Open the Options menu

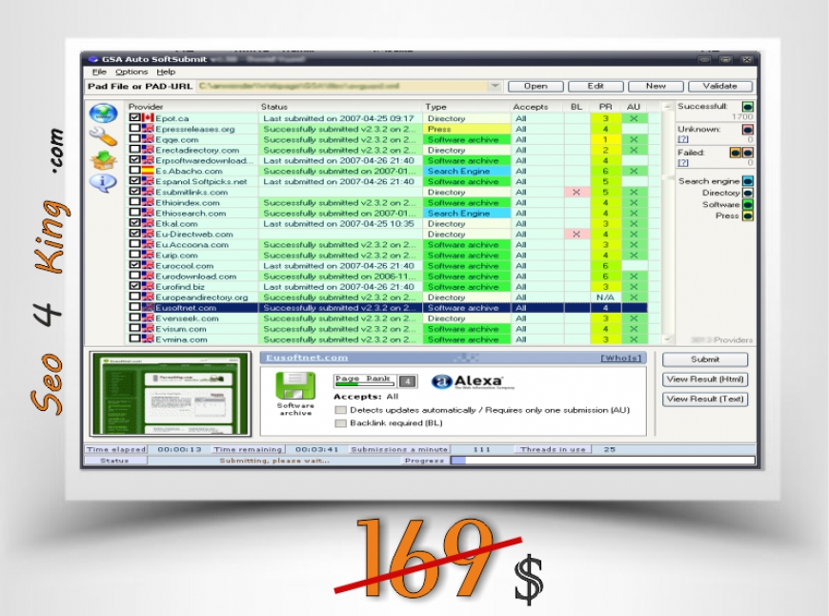pos(131,72)
